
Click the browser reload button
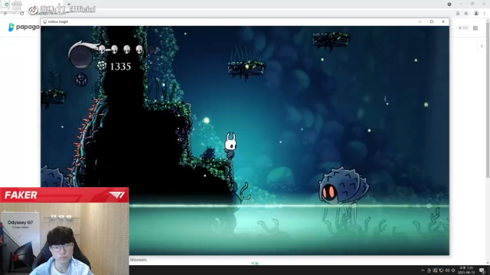click(x=21, y=13)
